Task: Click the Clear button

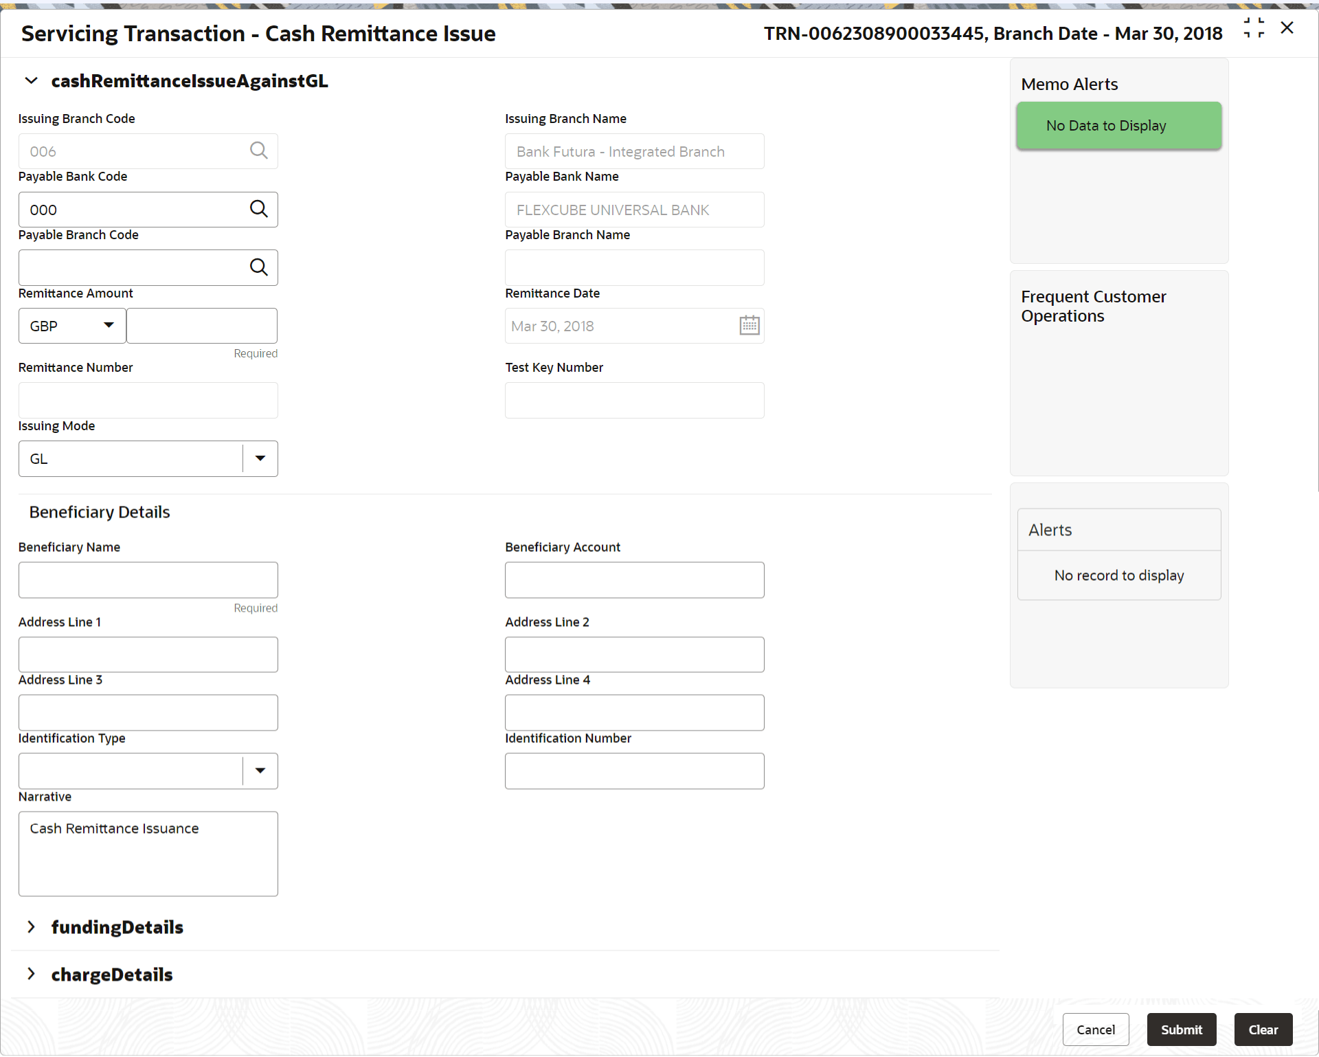Action: [x=1263, y=1030]
